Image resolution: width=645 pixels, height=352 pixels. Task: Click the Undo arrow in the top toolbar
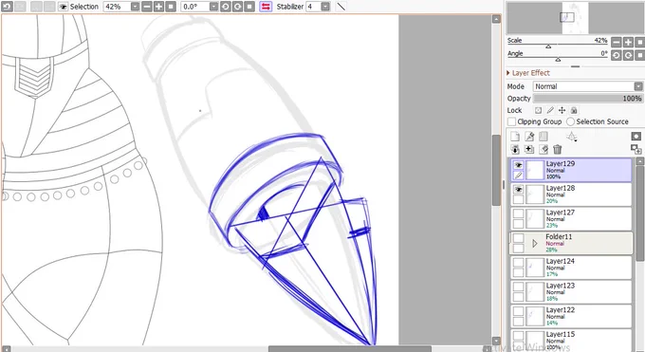(8, 7)
